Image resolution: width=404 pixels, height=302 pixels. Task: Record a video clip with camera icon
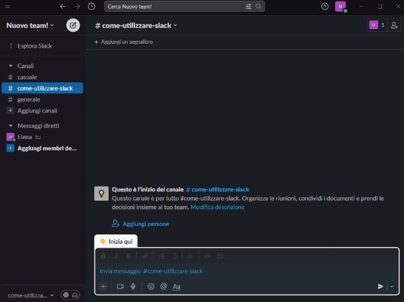click(x=121, y=286)
